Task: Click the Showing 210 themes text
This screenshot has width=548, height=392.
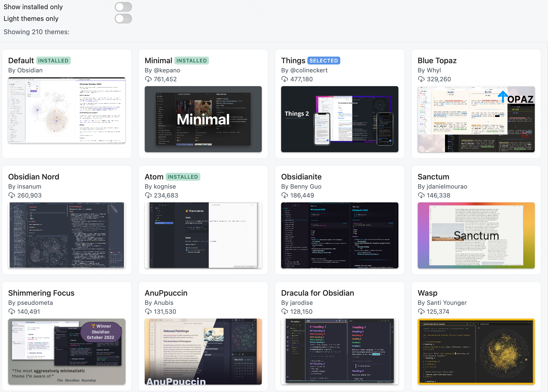Action: tap(36, 32)
